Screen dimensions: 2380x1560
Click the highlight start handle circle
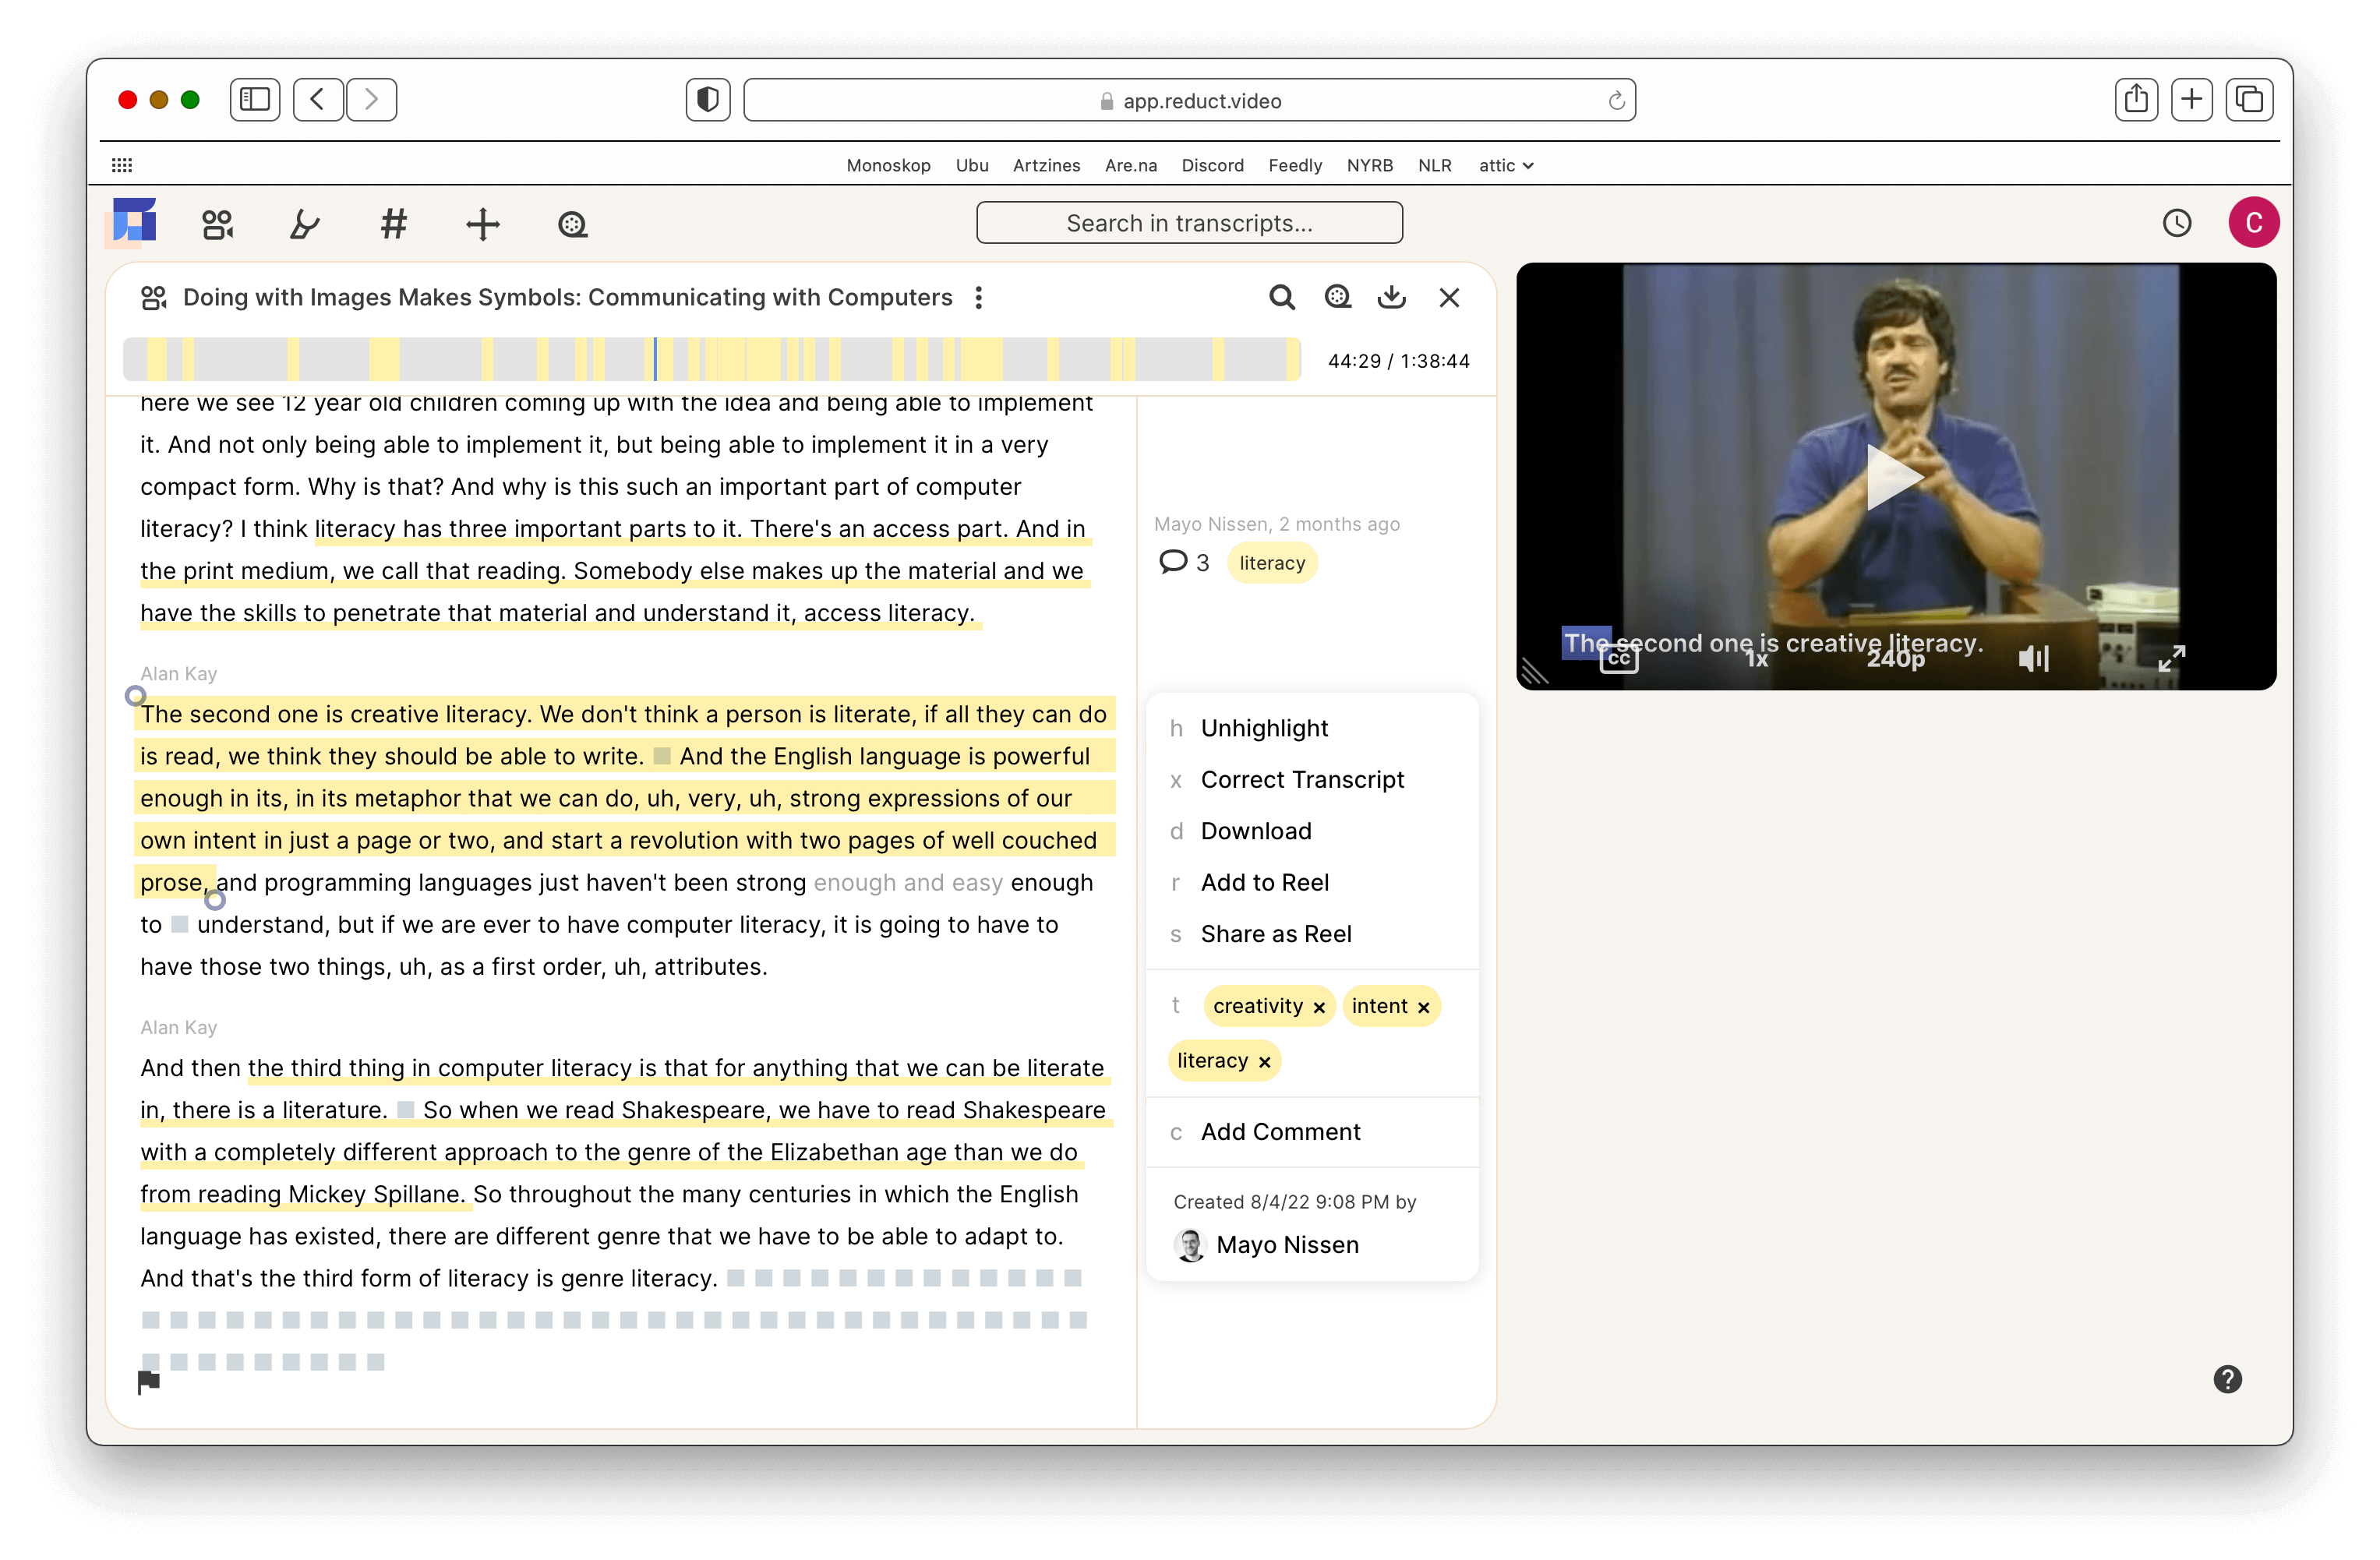click(135, 695)
